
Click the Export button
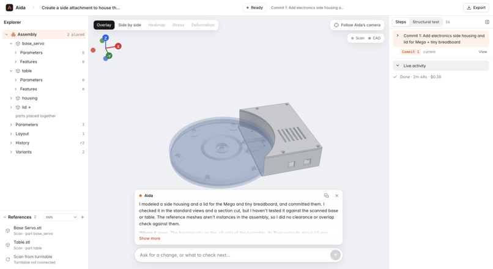coord(476,7)
